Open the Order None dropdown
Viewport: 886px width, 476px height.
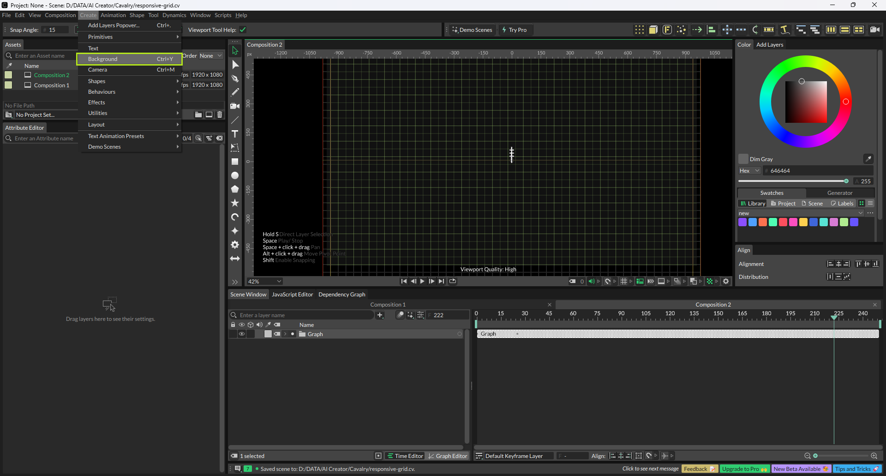point(210,56)
